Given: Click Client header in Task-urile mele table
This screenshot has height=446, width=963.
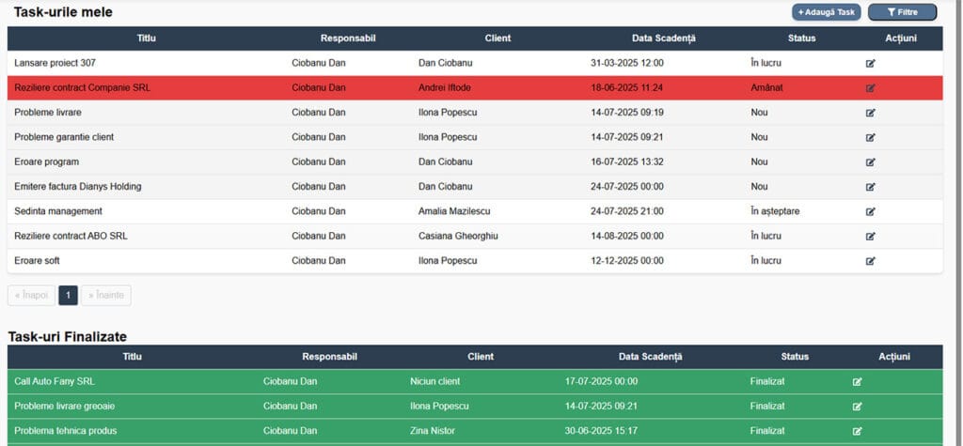Looking at the screenshot, I should pyautogui.click(x=497, y=38).
